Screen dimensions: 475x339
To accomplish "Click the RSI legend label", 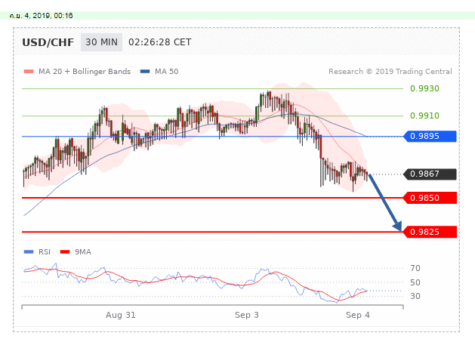I will (45, 251).
